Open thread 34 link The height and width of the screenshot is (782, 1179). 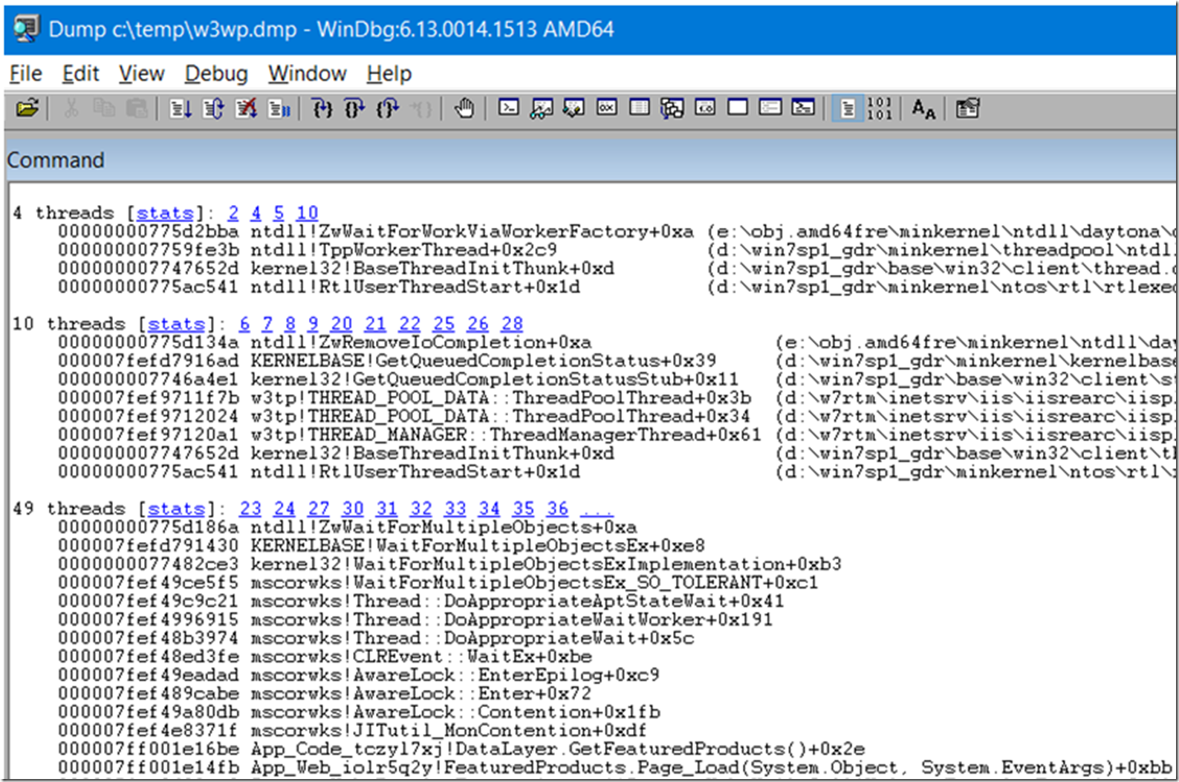pos(489,509)
